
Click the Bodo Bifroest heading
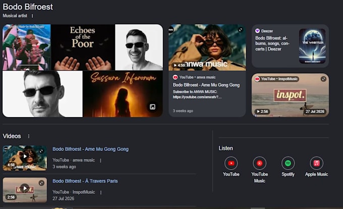click(x=28, y=7)
